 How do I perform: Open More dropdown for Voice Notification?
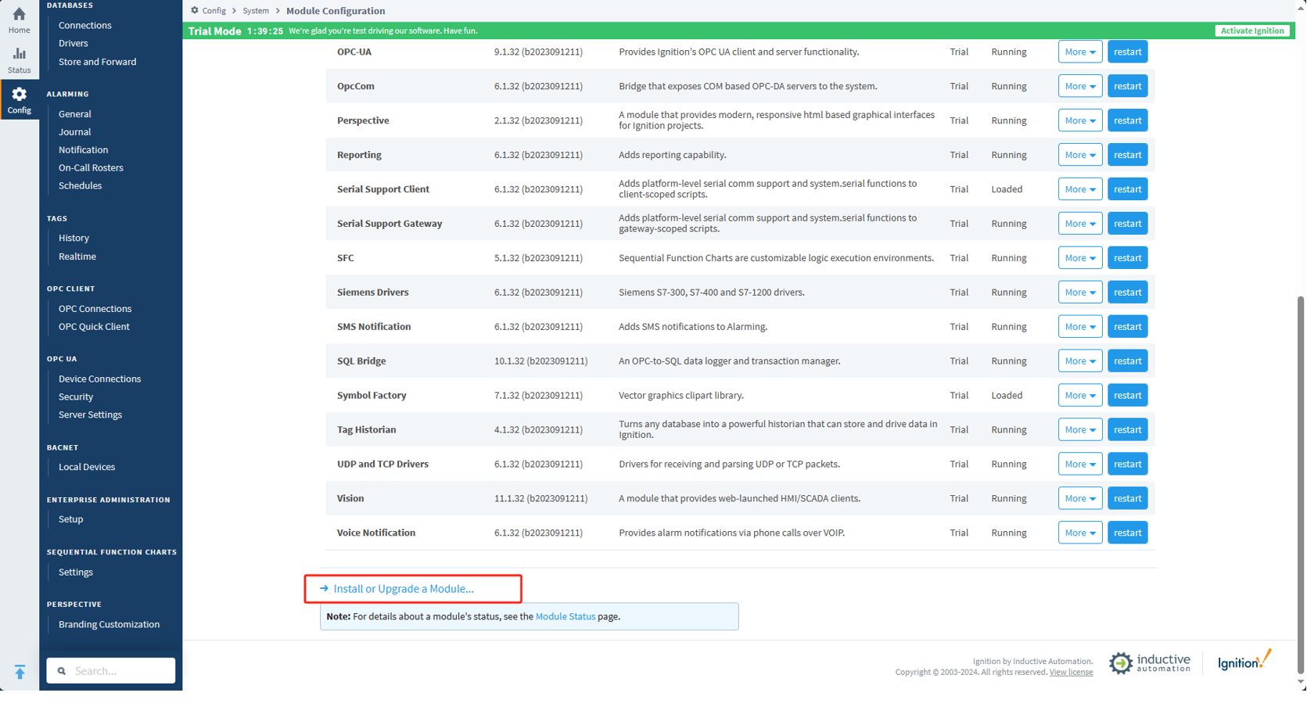(x=1079, y=533)
